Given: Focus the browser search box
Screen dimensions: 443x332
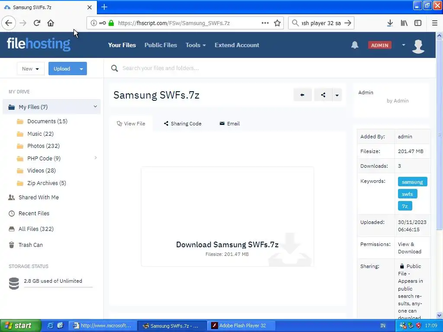Looking at the screenshot, I should click(x=321, y=23).
